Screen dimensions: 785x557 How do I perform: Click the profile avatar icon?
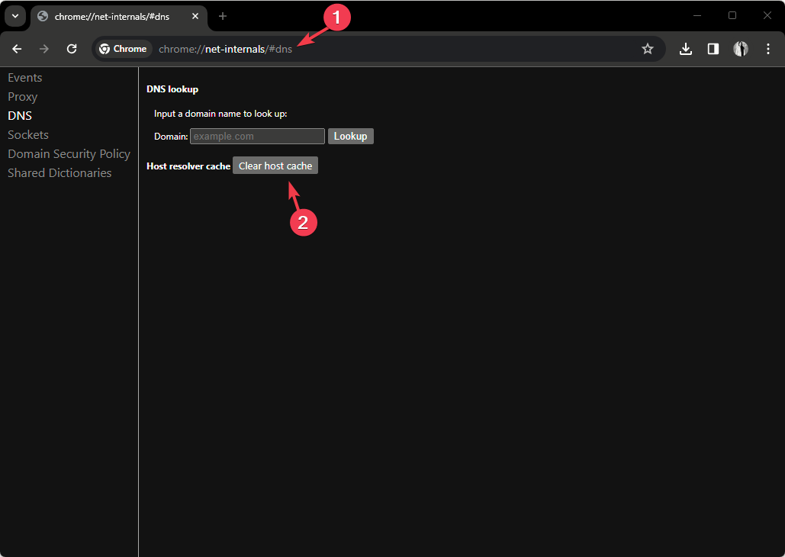(x=740, y=48)
